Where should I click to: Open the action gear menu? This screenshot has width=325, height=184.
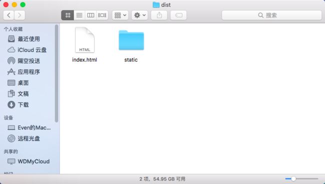click(x=139, y=15)
